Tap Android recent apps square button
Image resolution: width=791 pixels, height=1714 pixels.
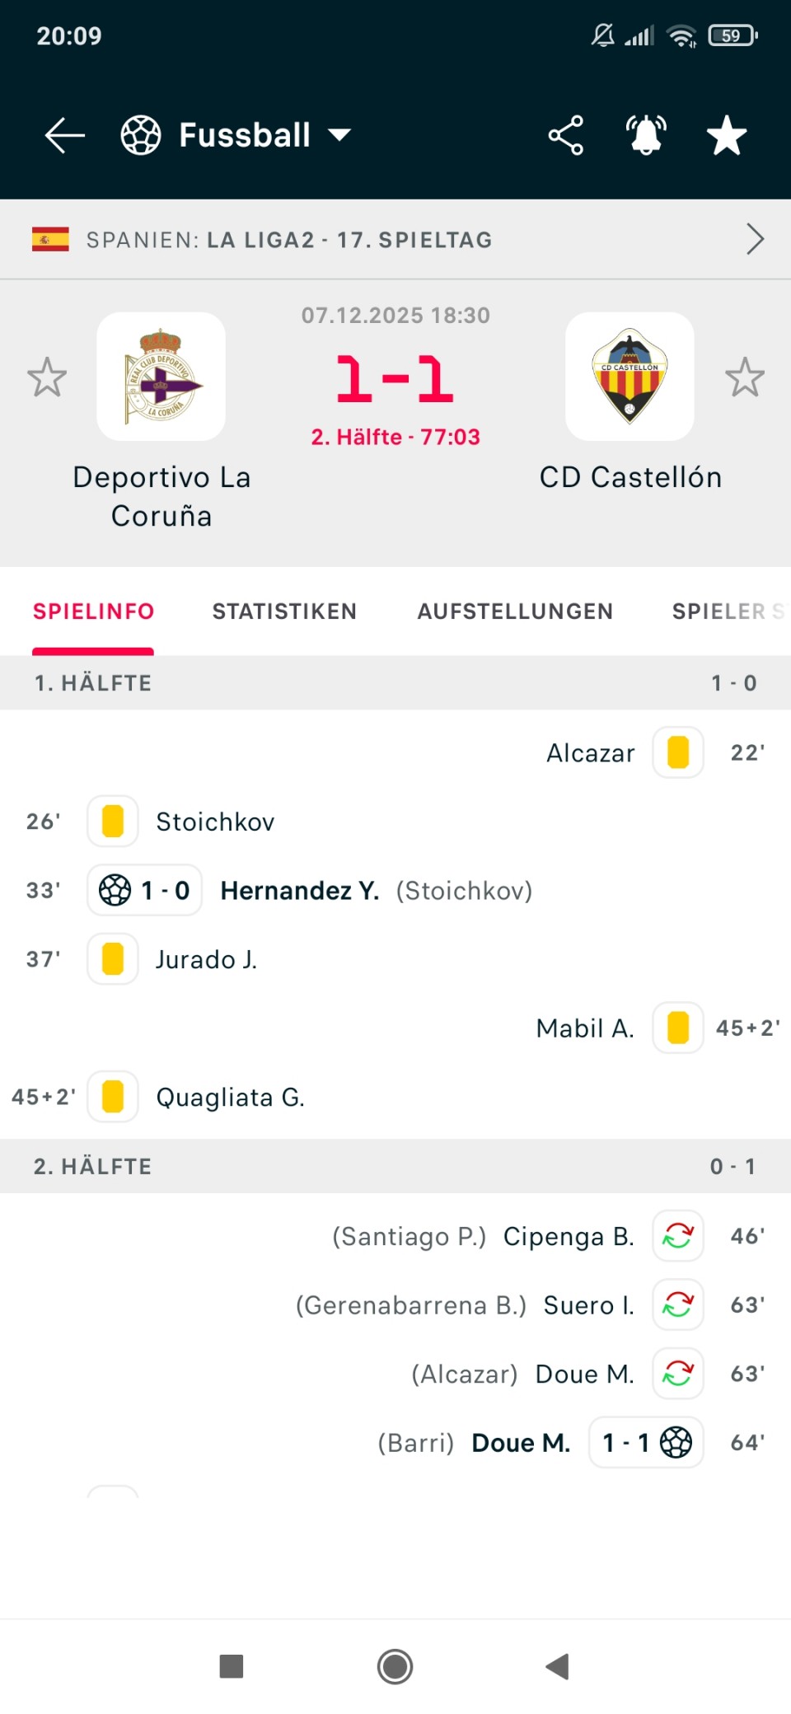point(232,1666)
